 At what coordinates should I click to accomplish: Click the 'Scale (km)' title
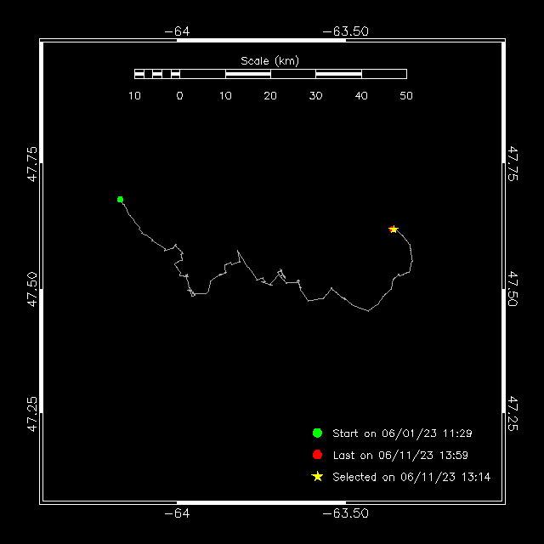(270, 61)
